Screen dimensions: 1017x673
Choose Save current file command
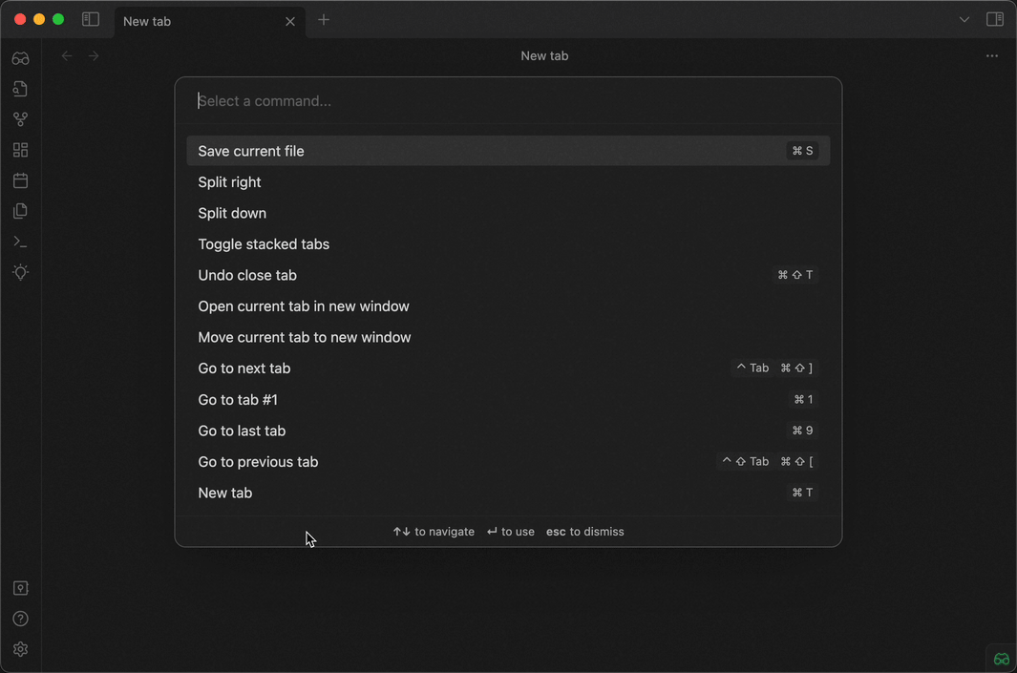click(x=508, y=151)
